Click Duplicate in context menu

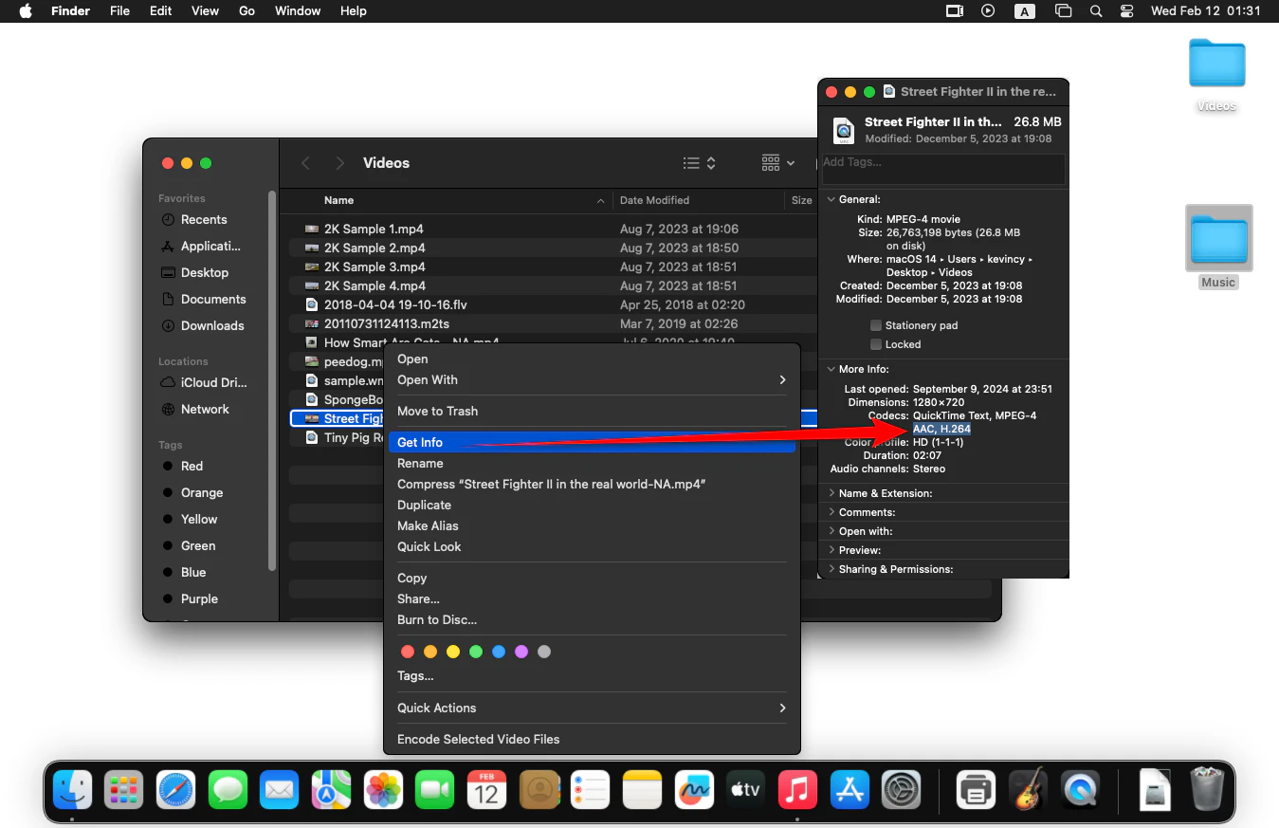592,505
